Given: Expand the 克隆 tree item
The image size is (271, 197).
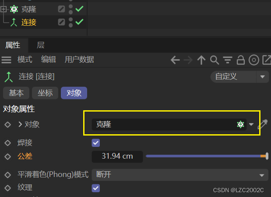Looking at the screenshot, I should [4, 9].
